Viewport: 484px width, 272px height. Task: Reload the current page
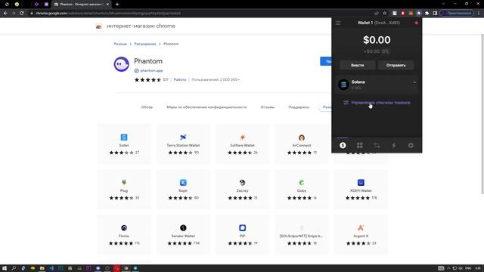[22, 13]
